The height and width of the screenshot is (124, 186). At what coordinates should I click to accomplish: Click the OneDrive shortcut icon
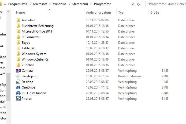[x=18, y=87]
